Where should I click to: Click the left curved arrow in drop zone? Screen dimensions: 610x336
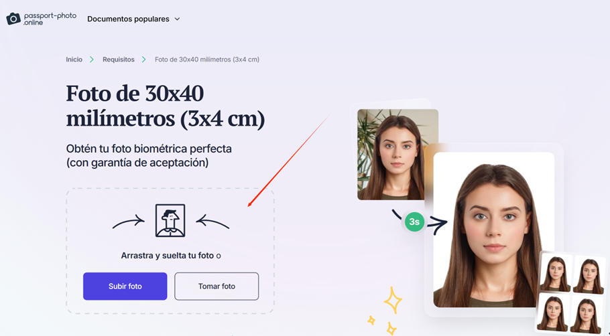point(129,223)
